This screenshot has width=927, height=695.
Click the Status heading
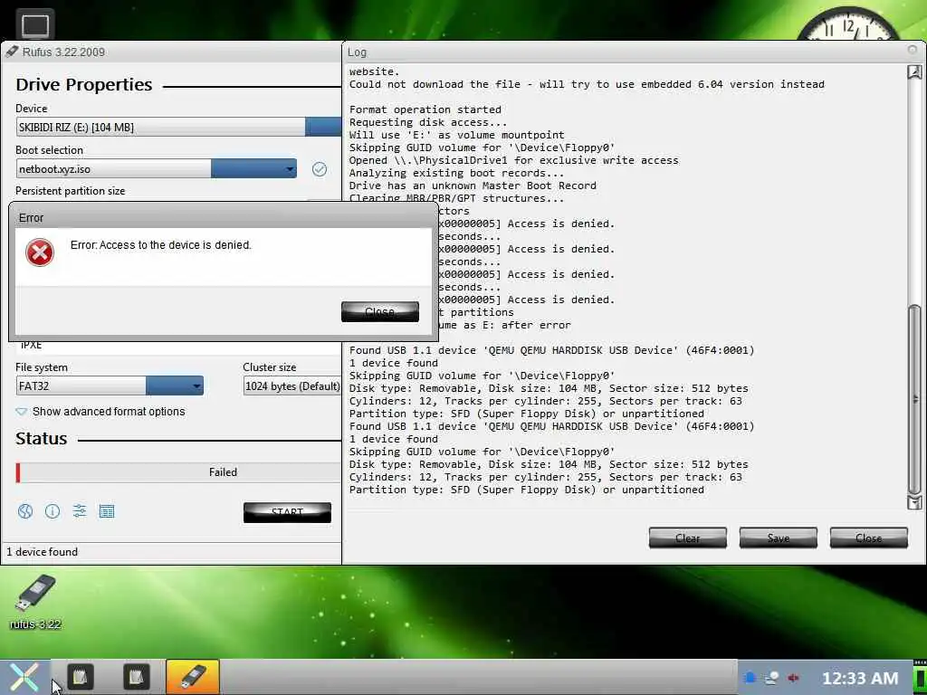pos(41,439)
